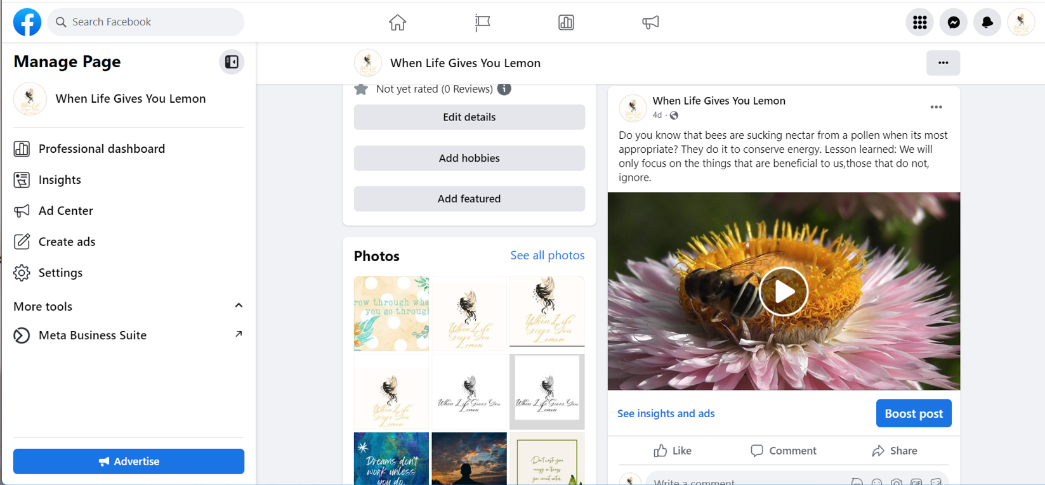Click Boost post

(914, 413)
